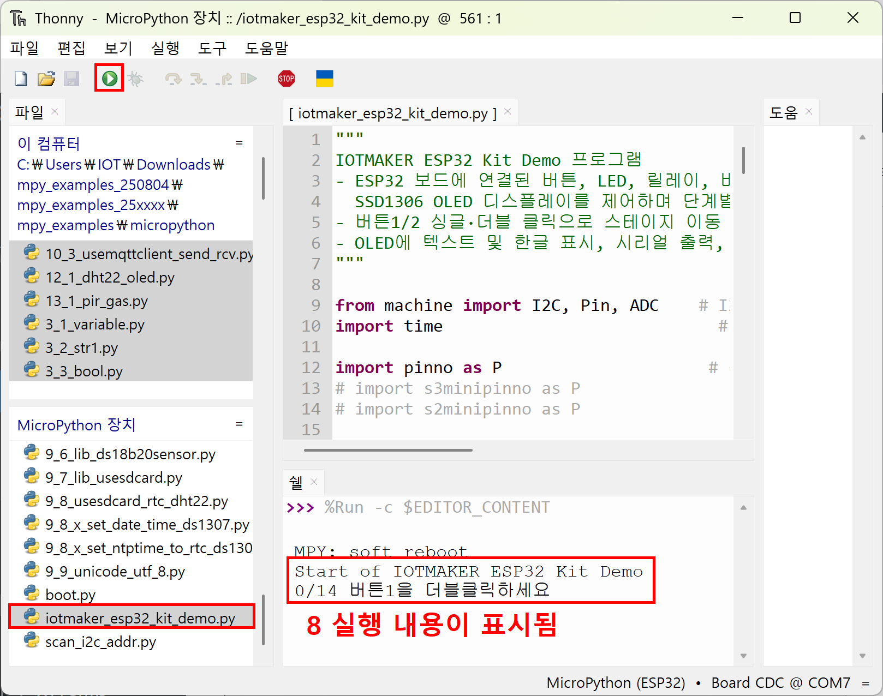This screenshot has height=696, width=883.
Task: Close the 쉘 shell panel tab
Action: (x=314, y=482)
